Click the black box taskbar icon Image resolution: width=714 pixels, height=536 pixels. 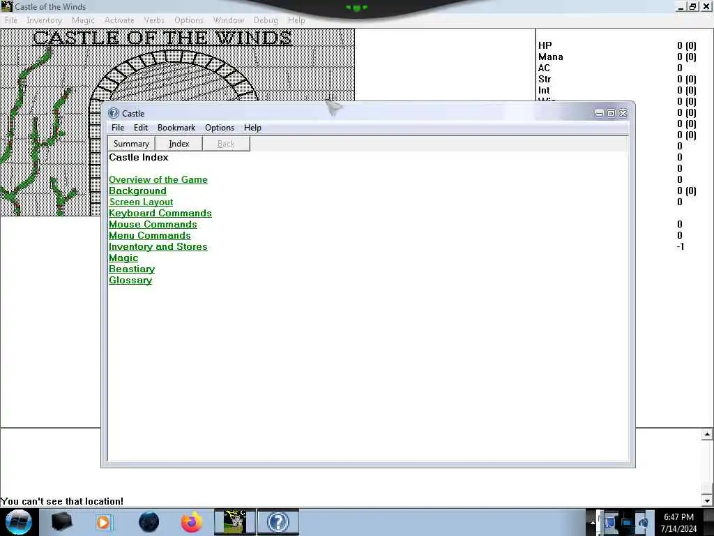pos(62,522)
